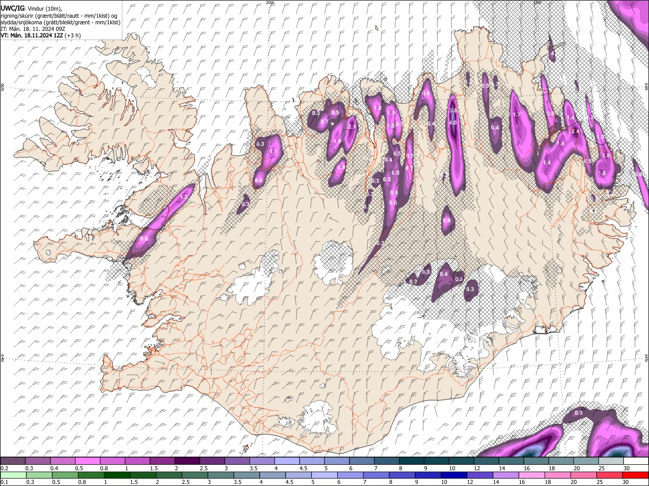Click the '4.0' precipitation value on the map

coord(453,123)
